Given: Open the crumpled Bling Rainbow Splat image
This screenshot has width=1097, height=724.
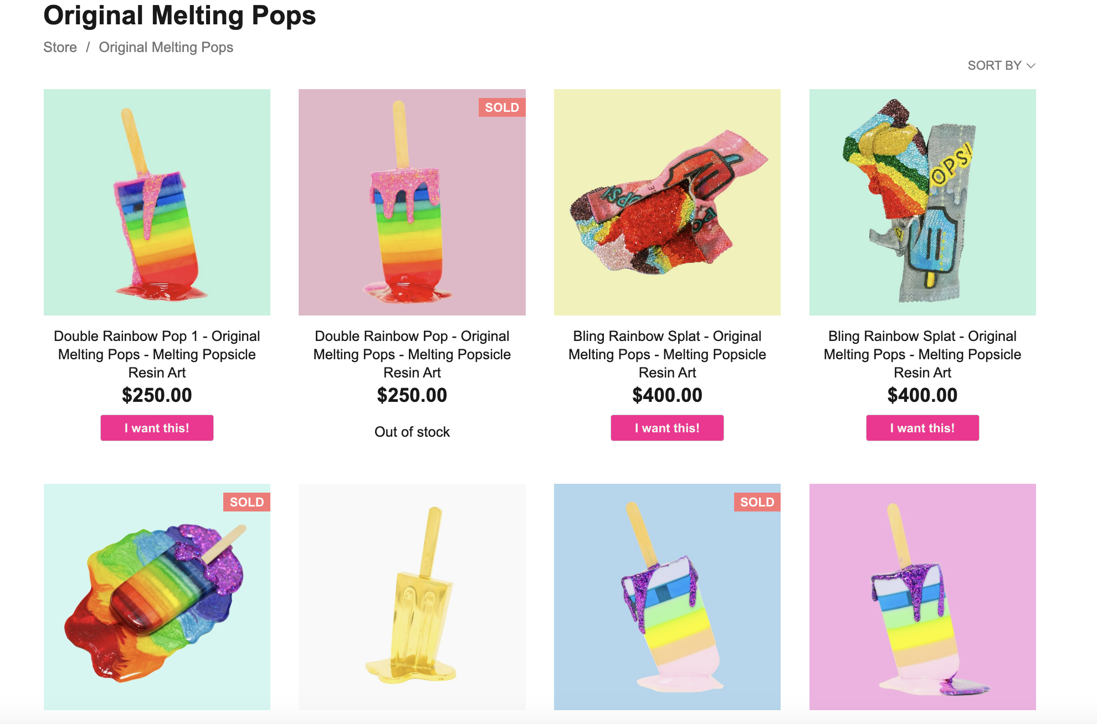Looking at the screenshot, I should [x=667, y=201].
